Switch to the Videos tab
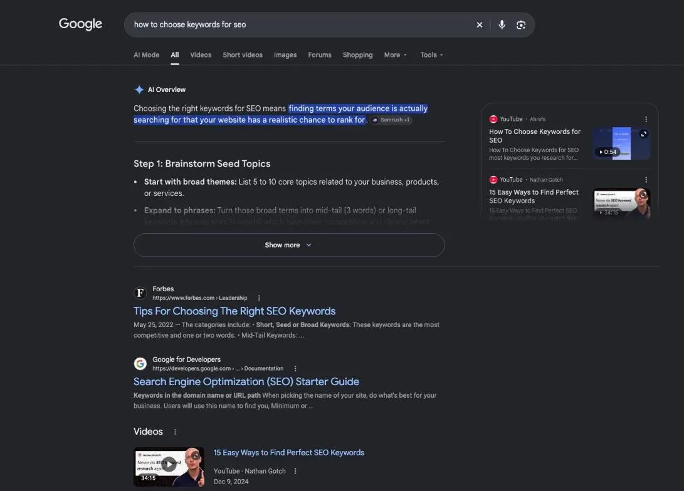Viewport: 684px width, 491px height. point(201,55)
